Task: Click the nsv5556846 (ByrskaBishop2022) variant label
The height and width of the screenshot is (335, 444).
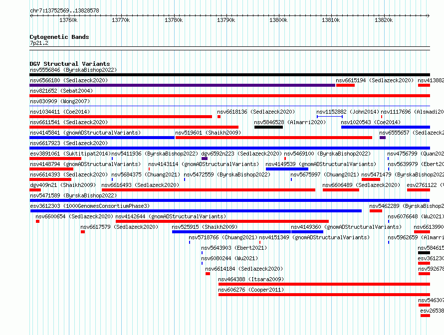Action: tap(73, 70)
